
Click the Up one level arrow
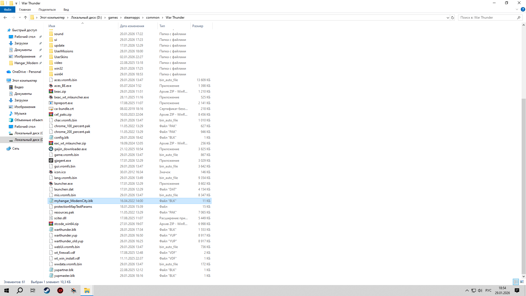pyautogui.click(x=25, y=18)
